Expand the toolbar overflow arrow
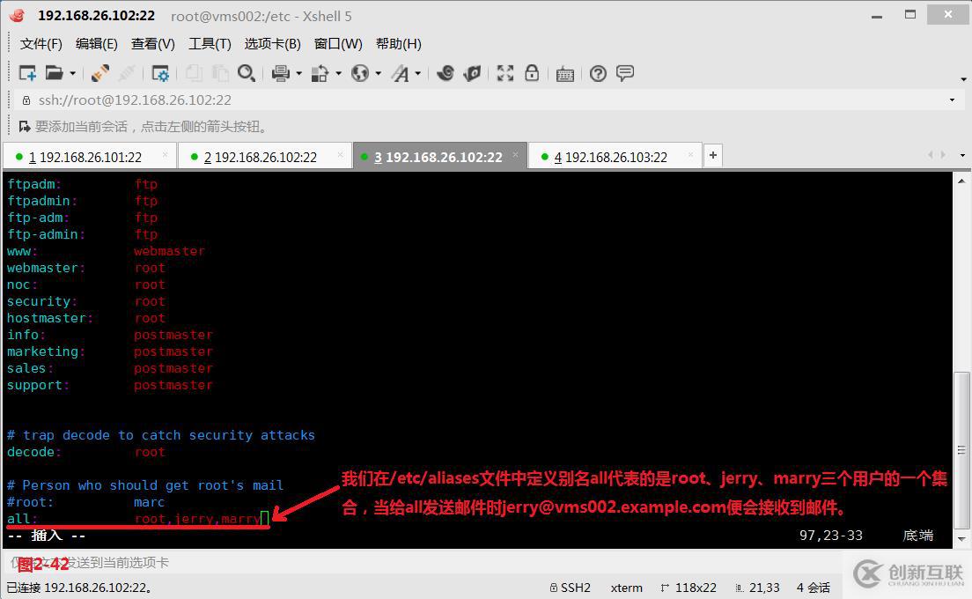This screenshot has width=972, height=599. point(963,79)
